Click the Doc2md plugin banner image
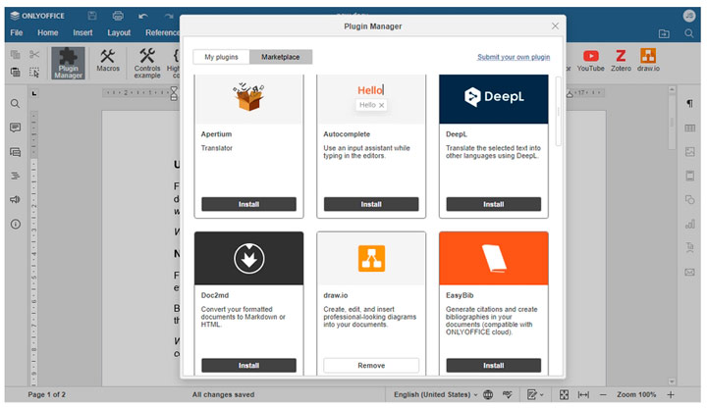 [x=248, y=259]
